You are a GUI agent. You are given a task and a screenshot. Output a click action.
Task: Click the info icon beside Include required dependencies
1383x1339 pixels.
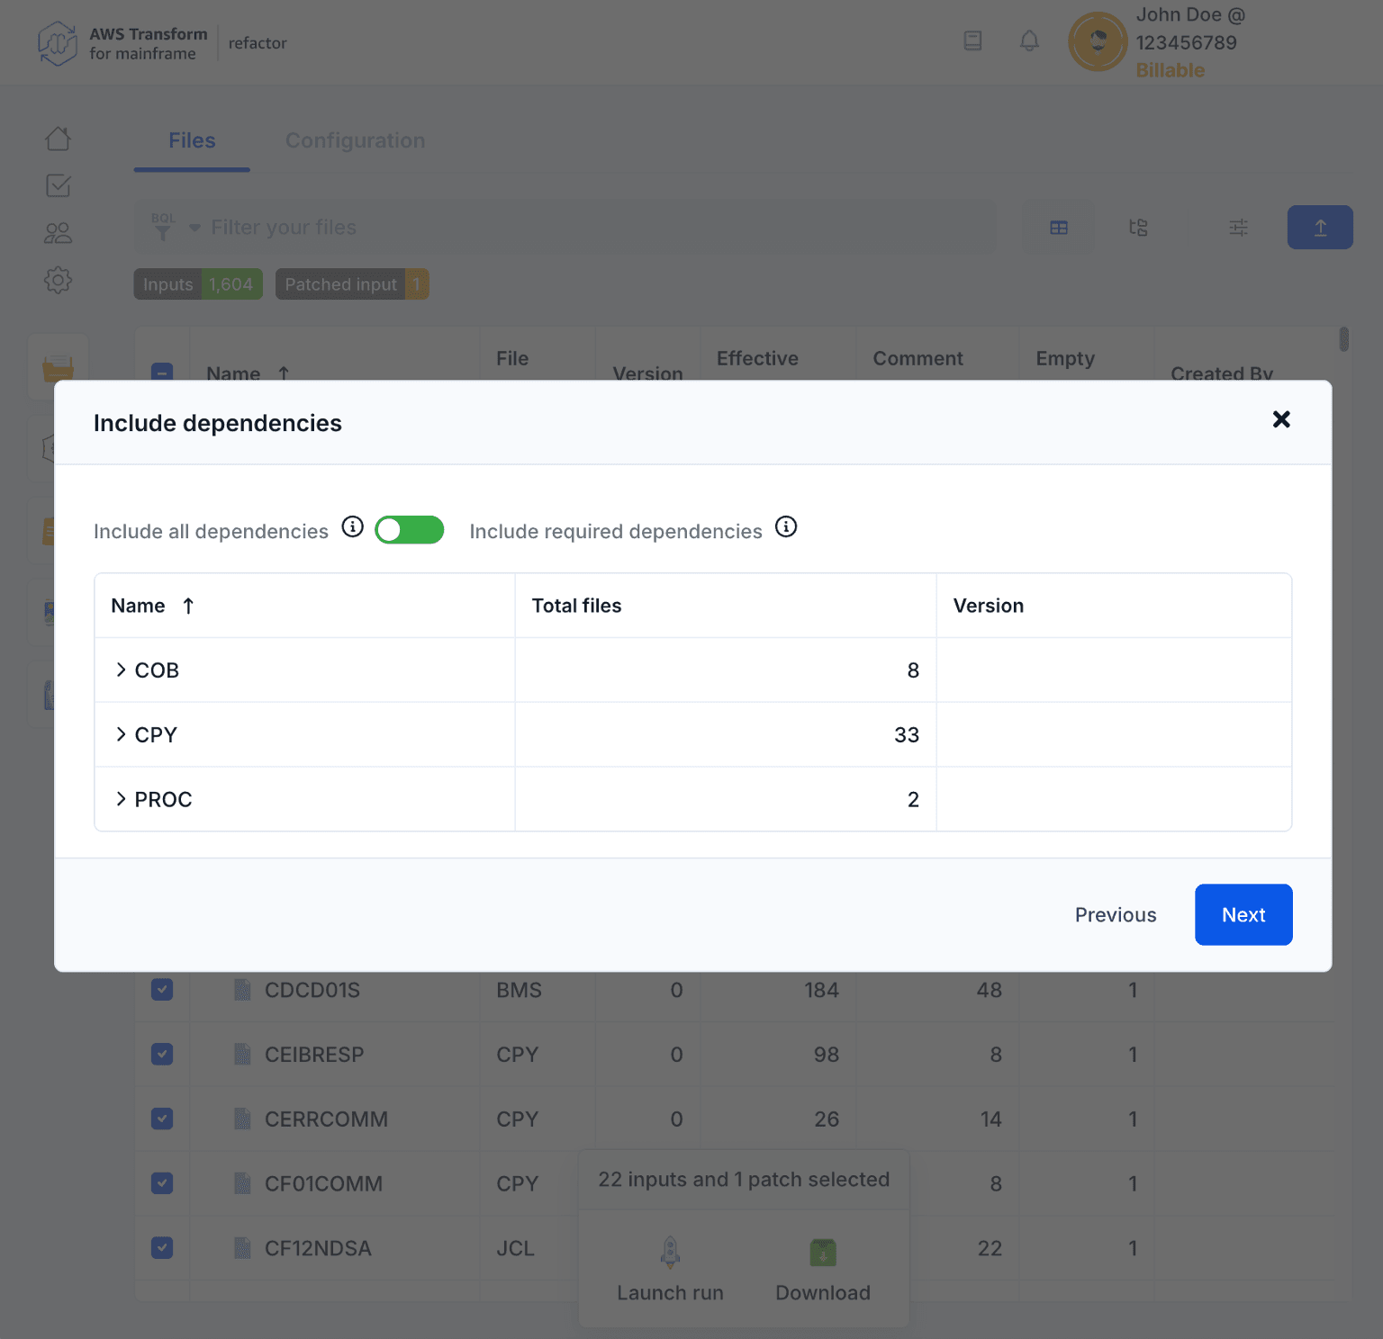click(786, 527)
